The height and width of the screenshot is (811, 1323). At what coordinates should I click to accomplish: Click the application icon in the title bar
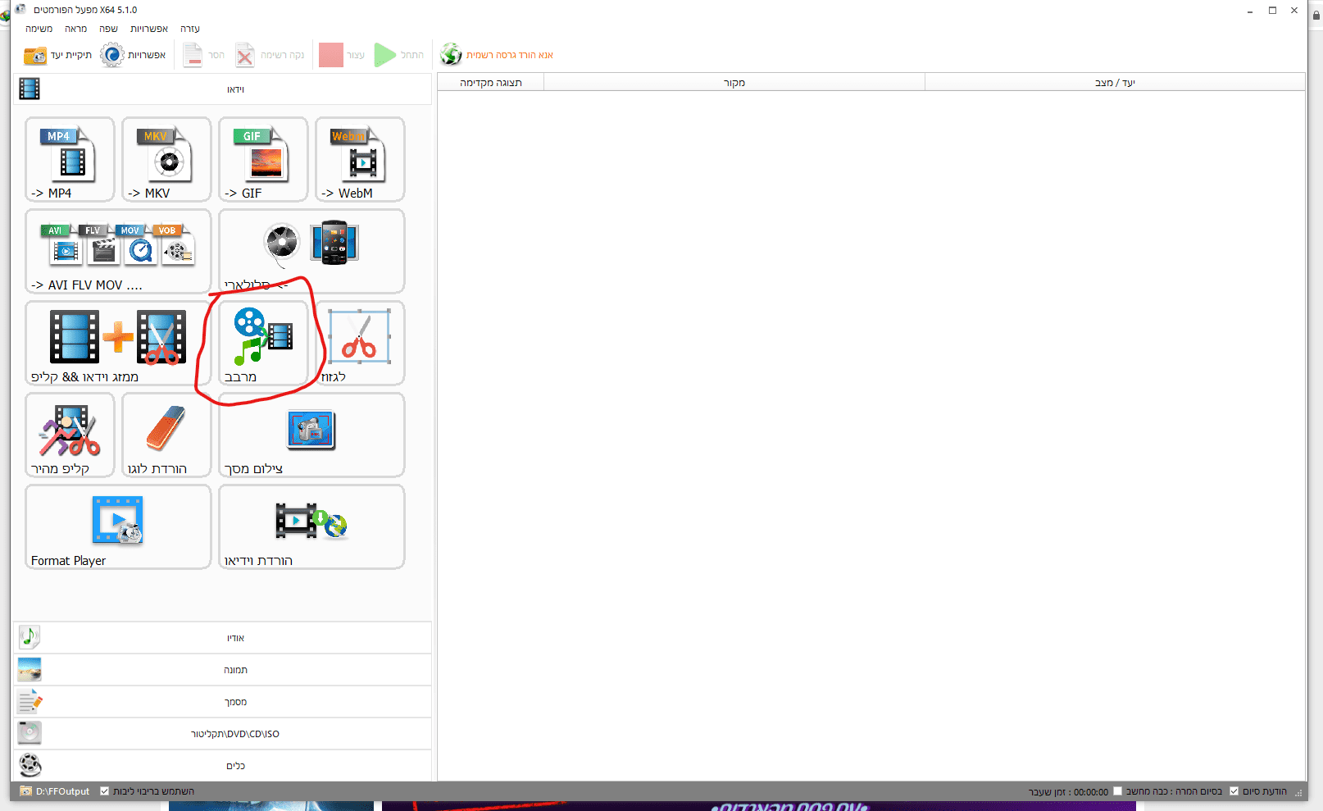pos(20,10)
